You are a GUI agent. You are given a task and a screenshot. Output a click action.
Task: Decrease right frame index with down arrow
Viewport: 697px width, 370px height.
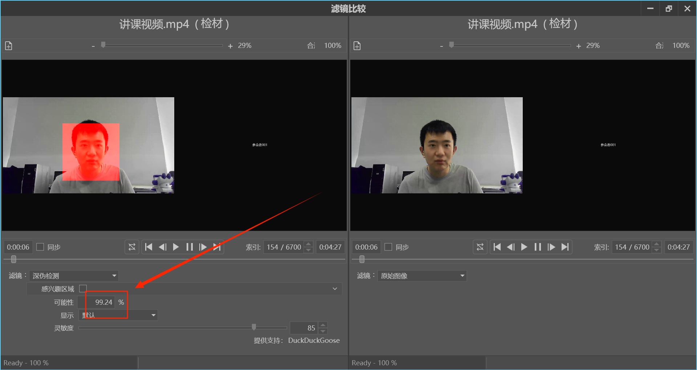pos(657,250)
